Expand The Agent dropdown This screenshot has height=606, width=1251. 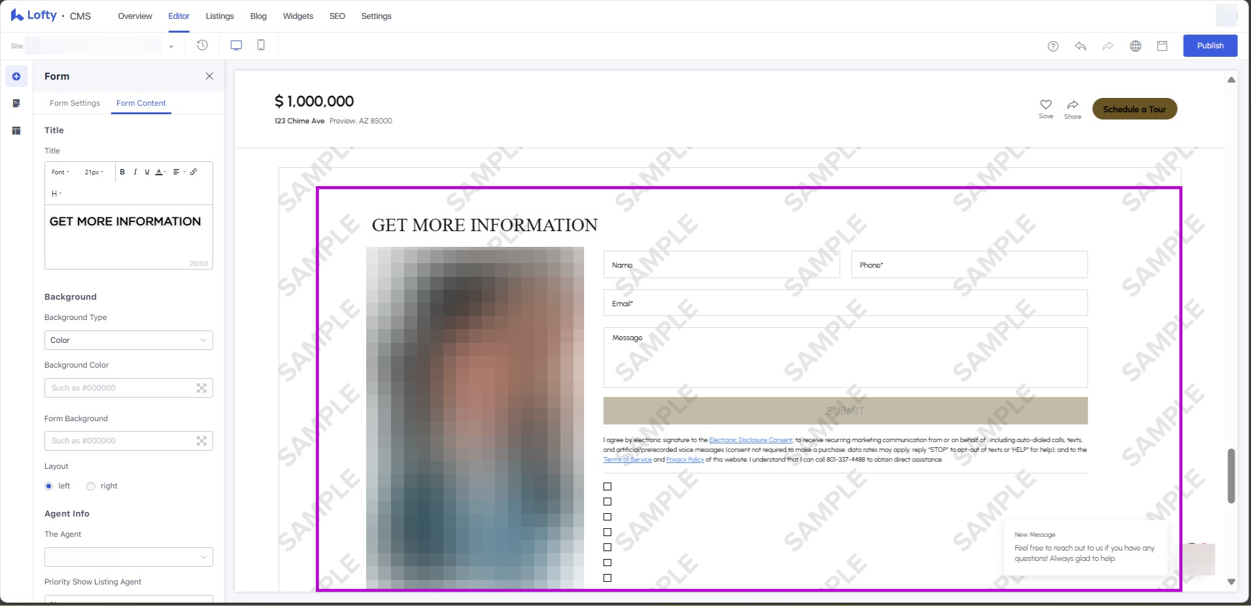coord(128,557)
